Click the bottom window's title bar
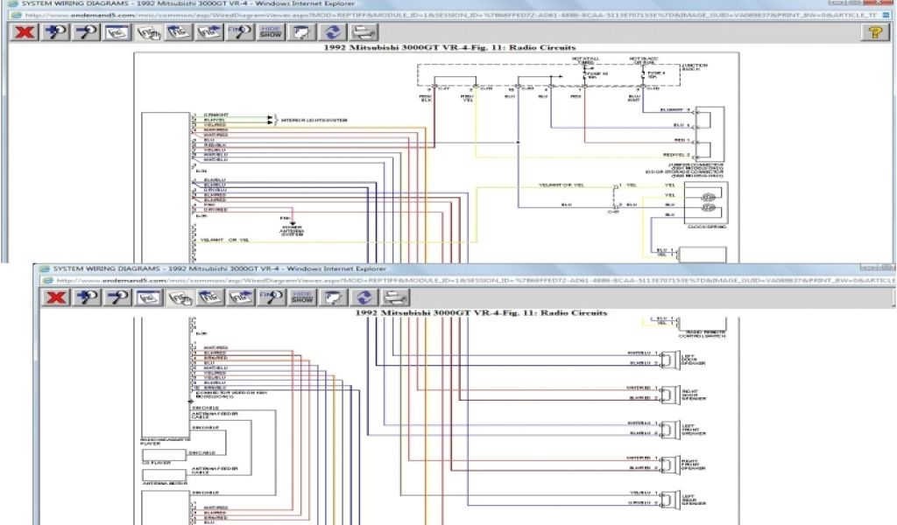The height and width of the screenshot is (525, 897). (438, 268)
